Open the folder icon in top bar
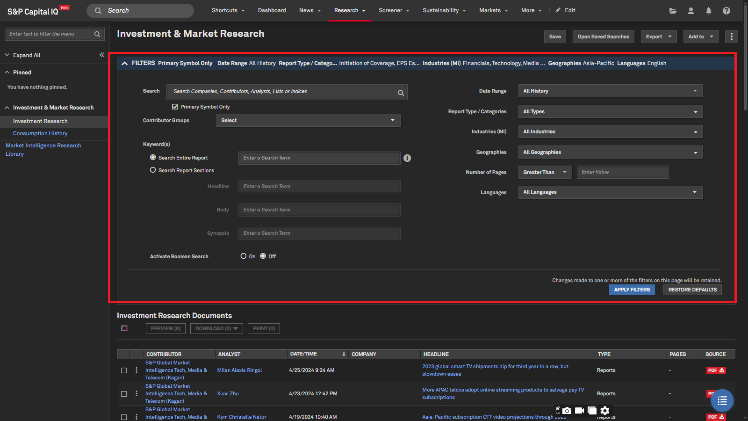Image resolution: width=748 pixels, height=421 pixels. (x=673, y=11)
